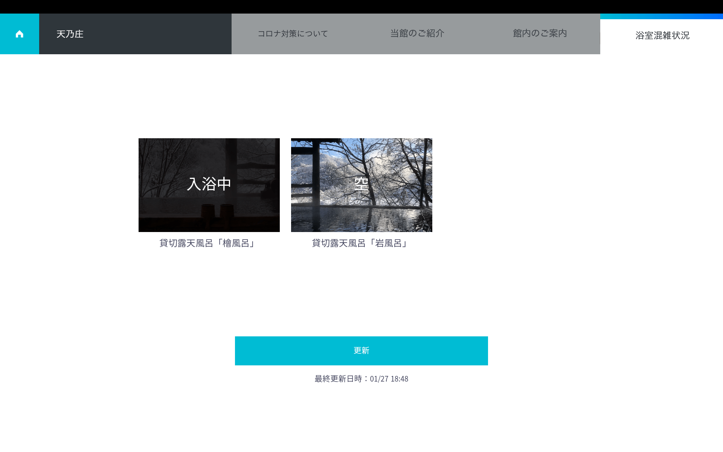Click the 天乃庄 title link
The image size is (723, 452).
70,34
